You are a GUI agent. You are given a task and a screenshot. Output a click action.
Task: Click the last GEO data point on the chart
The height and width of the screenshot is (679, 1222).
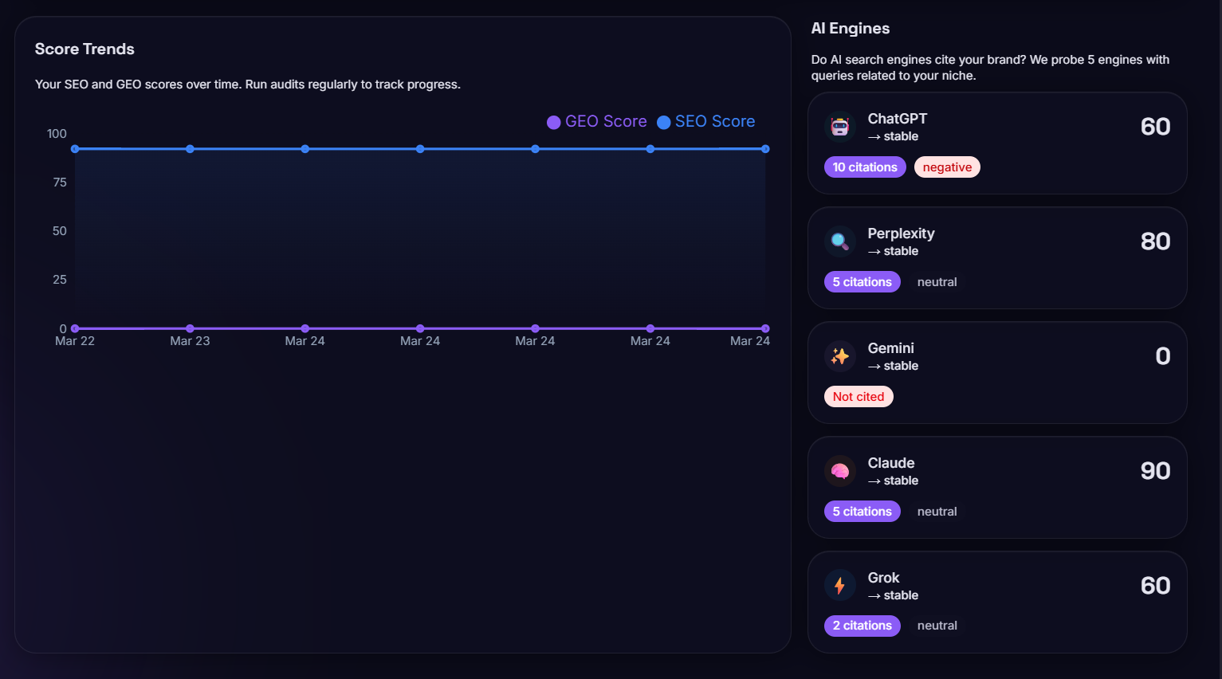click(x=765, y=328)
